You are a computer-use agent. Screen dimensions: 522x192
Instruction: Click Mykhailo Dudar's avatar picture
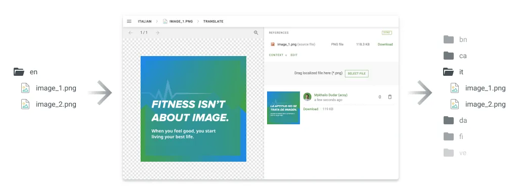tap(307, 97)
